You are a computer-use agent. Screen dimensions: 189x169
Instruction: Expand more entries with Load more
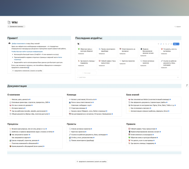[82, 77]
